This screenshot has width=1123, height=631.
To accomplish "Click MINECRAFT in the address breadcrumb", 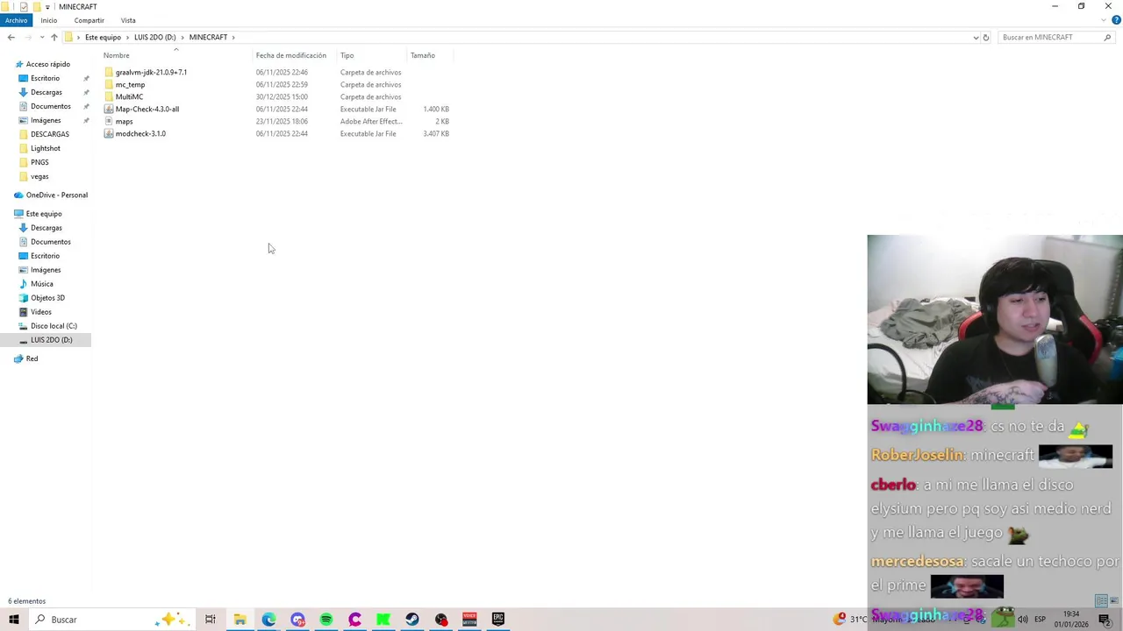I will pos(208,37).
